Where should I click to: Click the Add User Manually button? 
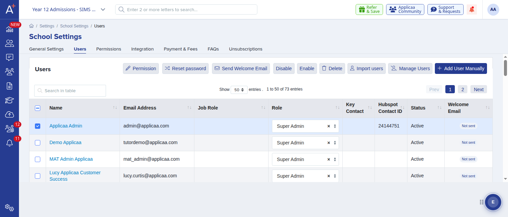(x=461, y=68)
